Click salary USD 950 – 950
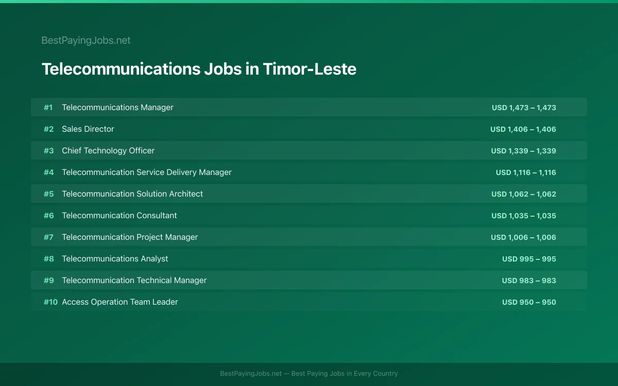Screen dimensions: 618x386 click(529, 302)
